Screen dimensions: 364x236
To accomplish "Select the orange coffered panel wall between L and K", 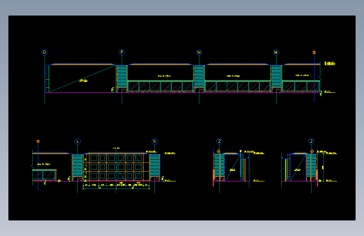I will pos(116,167).
